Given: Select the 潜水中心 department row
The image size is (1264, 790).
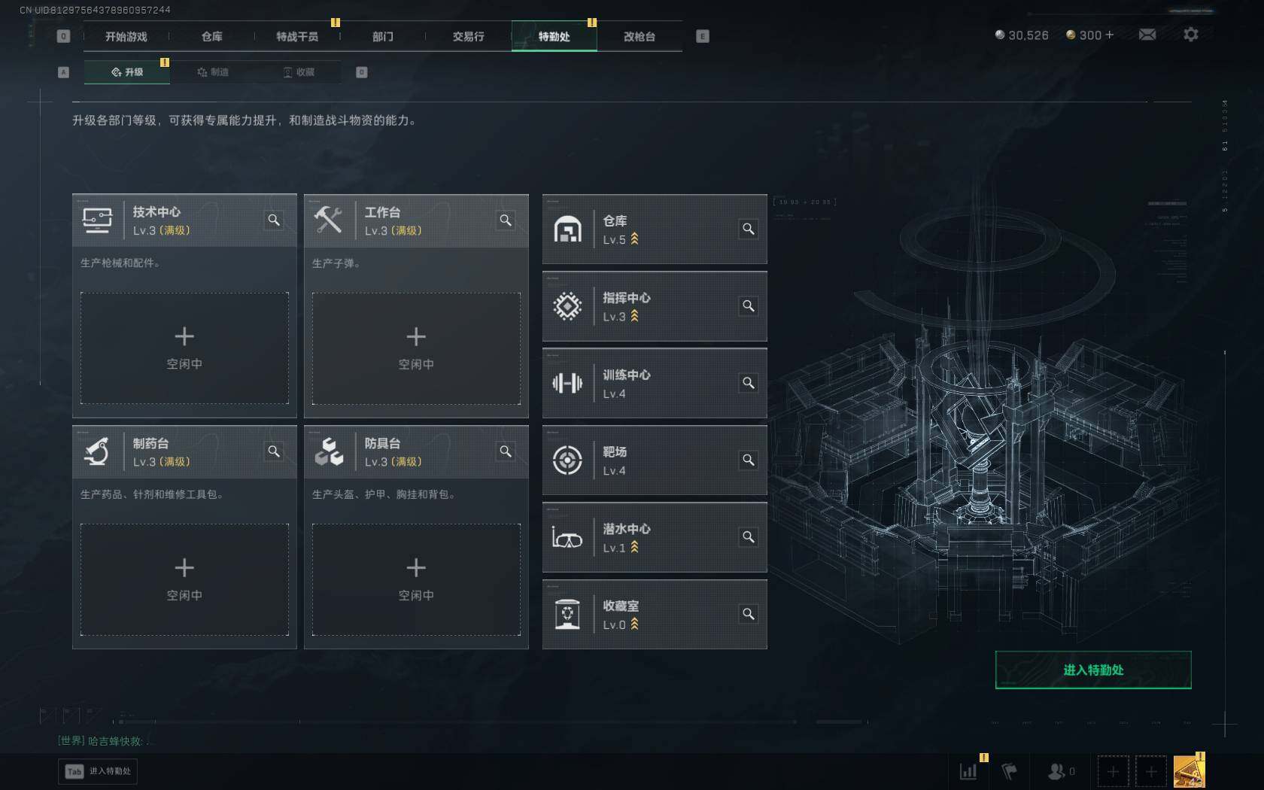Looking at the screenshot, I should (x=655, y=537).
